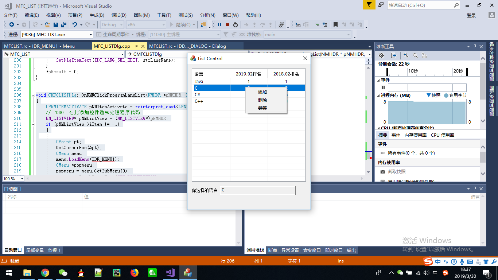This screenshot has width=498, height=280.
Task: Toggle the 快照 legend in memory graph
Action: pos(433,96)
